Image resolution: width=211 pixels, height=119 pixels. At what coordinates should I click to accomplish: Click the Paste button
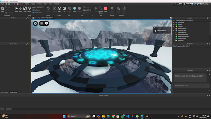[x=3, y=9]
